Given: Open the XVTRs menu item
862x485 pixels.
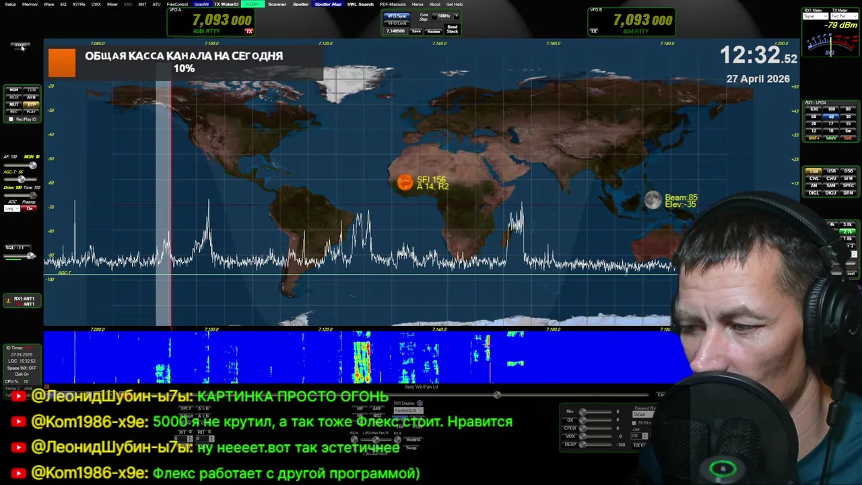Looking at the screenshot, I should [x=79, y=4].
